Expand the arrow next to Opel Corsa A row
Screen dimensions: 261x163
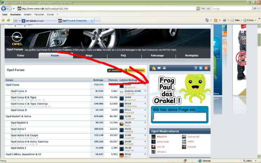pos(145,91)
